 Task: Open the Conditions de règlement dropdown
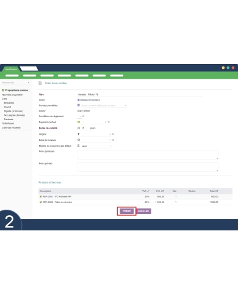coord(80,116)
